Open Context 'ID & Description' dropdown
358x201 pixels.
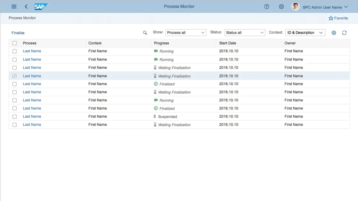pos(305,33)
